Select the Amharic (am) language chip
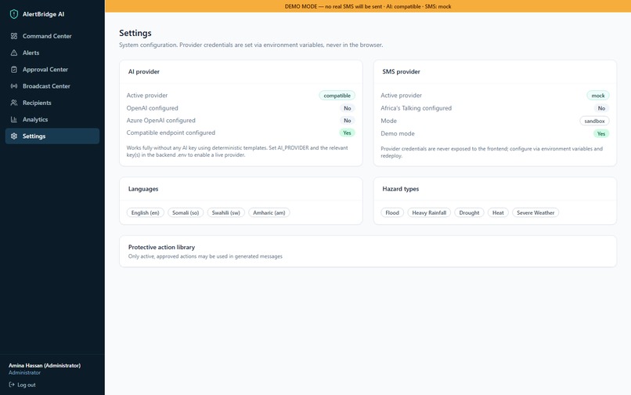 click(269, 213)
